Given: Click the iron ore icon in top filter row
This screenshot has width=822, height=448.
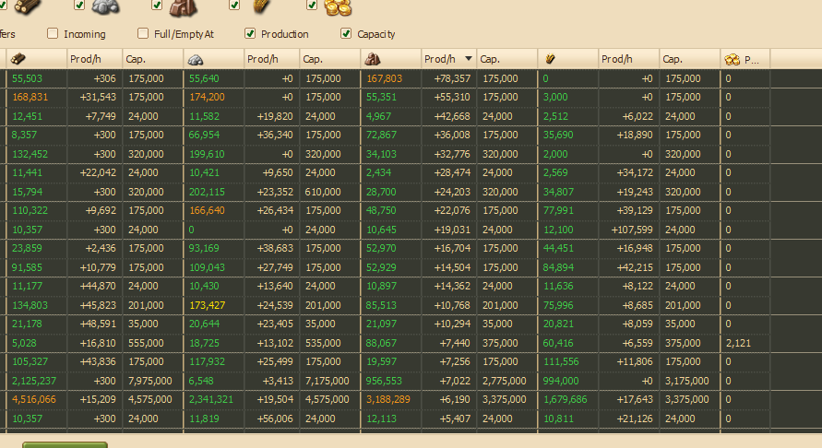Looking at the screenshot, I should (x=183, y=8).
